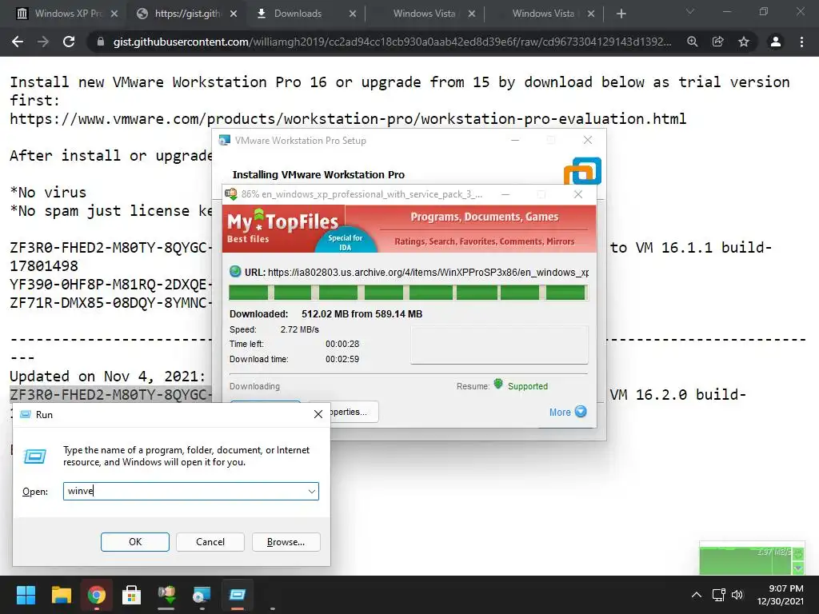
Task: Click the browser forward arrow
Action: coord(43,42)
